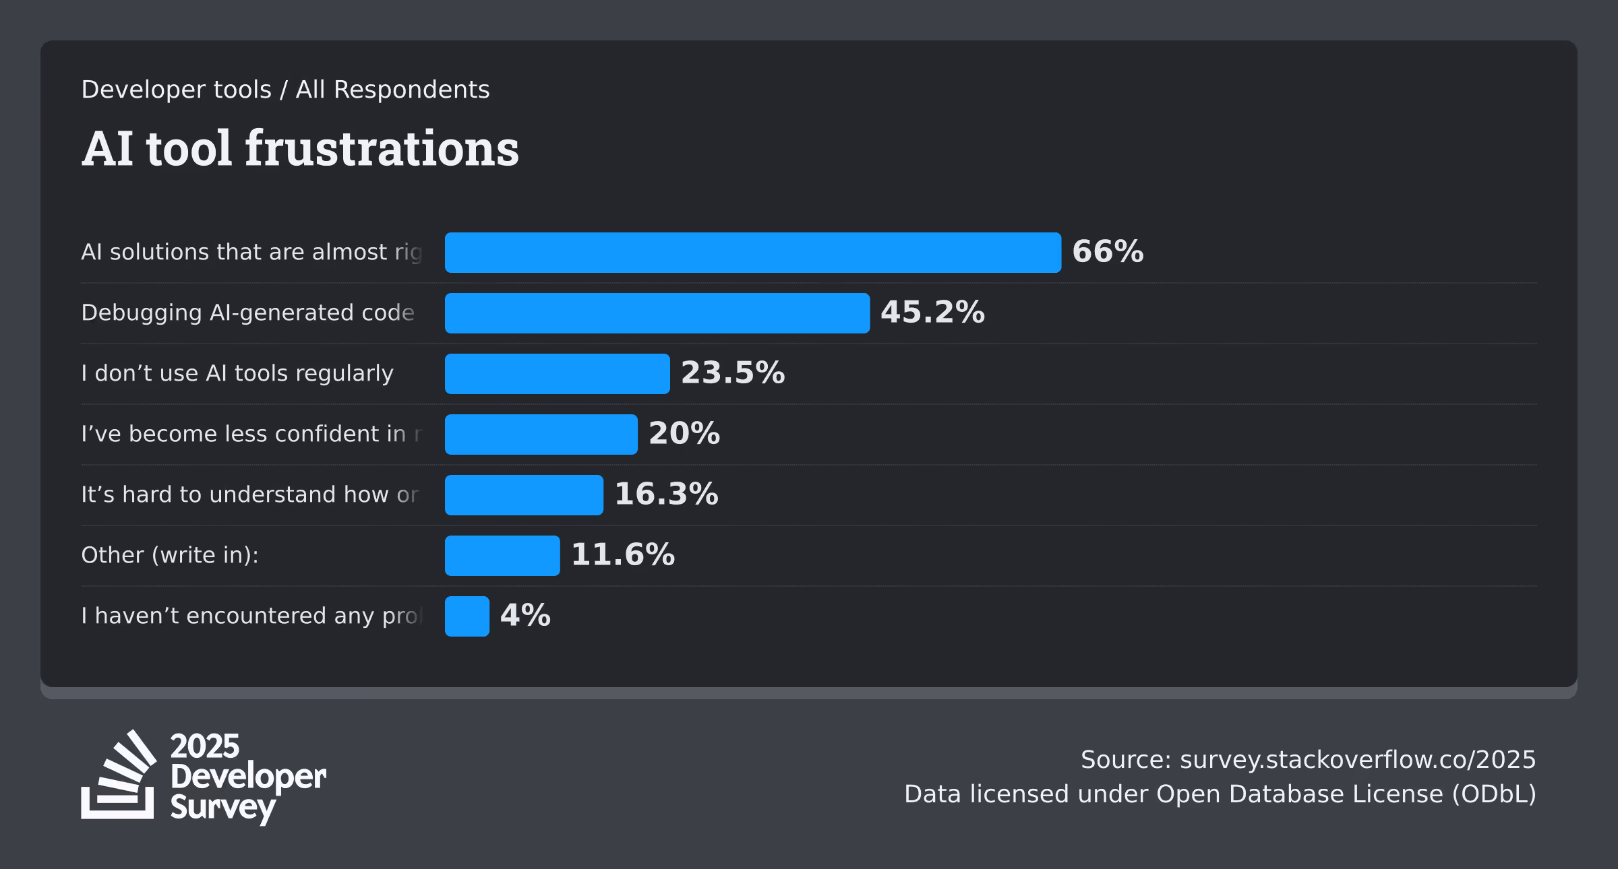
Task: Click the 2025 Developer Survey text
Action: pos(248,779)
